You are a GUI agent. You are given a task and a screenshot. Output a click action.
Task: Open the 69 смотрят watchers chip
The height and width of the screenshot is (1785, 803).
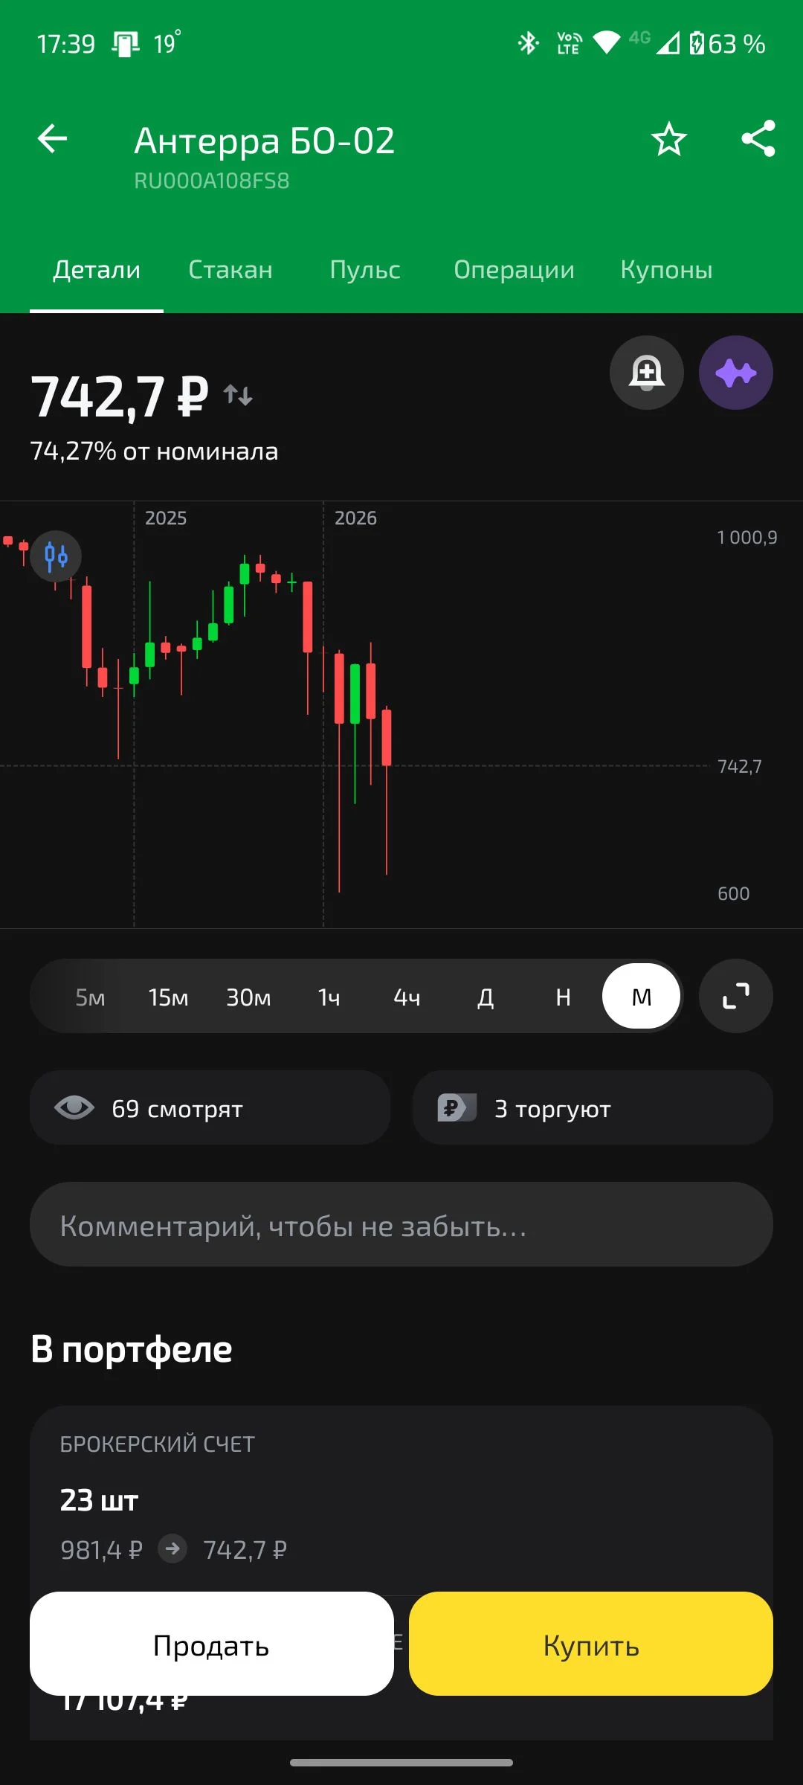point(210,1107)
